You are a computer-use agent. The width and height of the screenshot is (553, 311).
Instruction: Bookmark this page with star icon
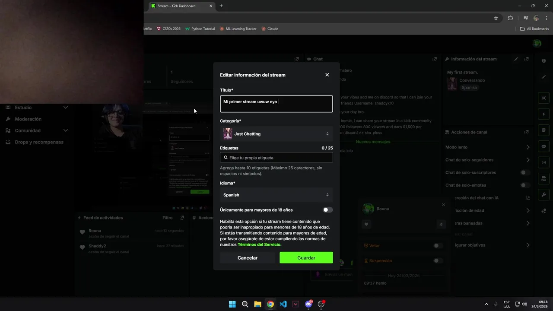(x=496, y=18)
